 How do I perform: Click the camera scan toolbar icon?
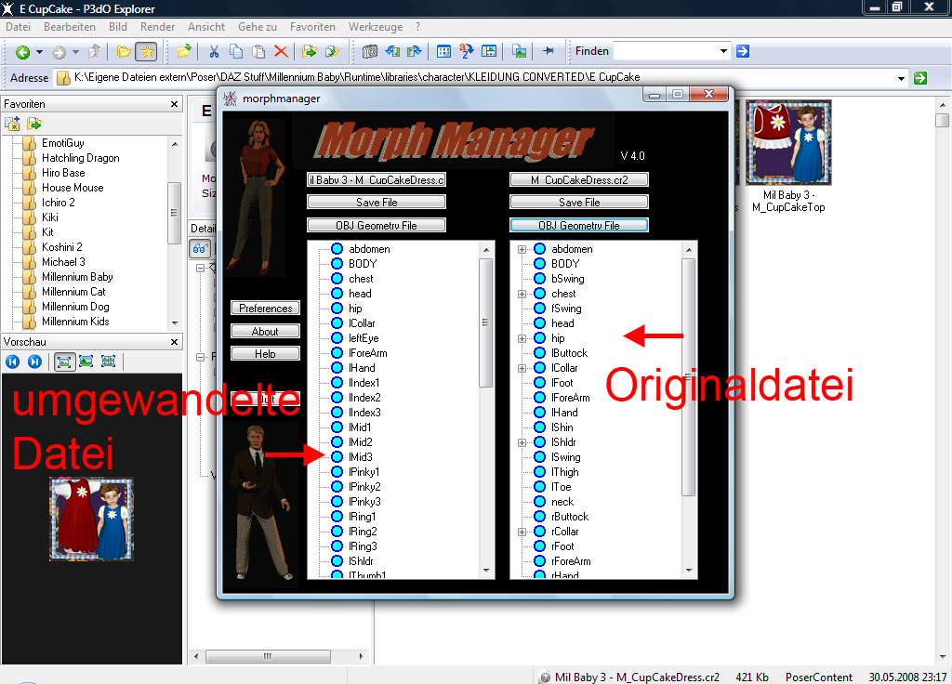point(370,52)
